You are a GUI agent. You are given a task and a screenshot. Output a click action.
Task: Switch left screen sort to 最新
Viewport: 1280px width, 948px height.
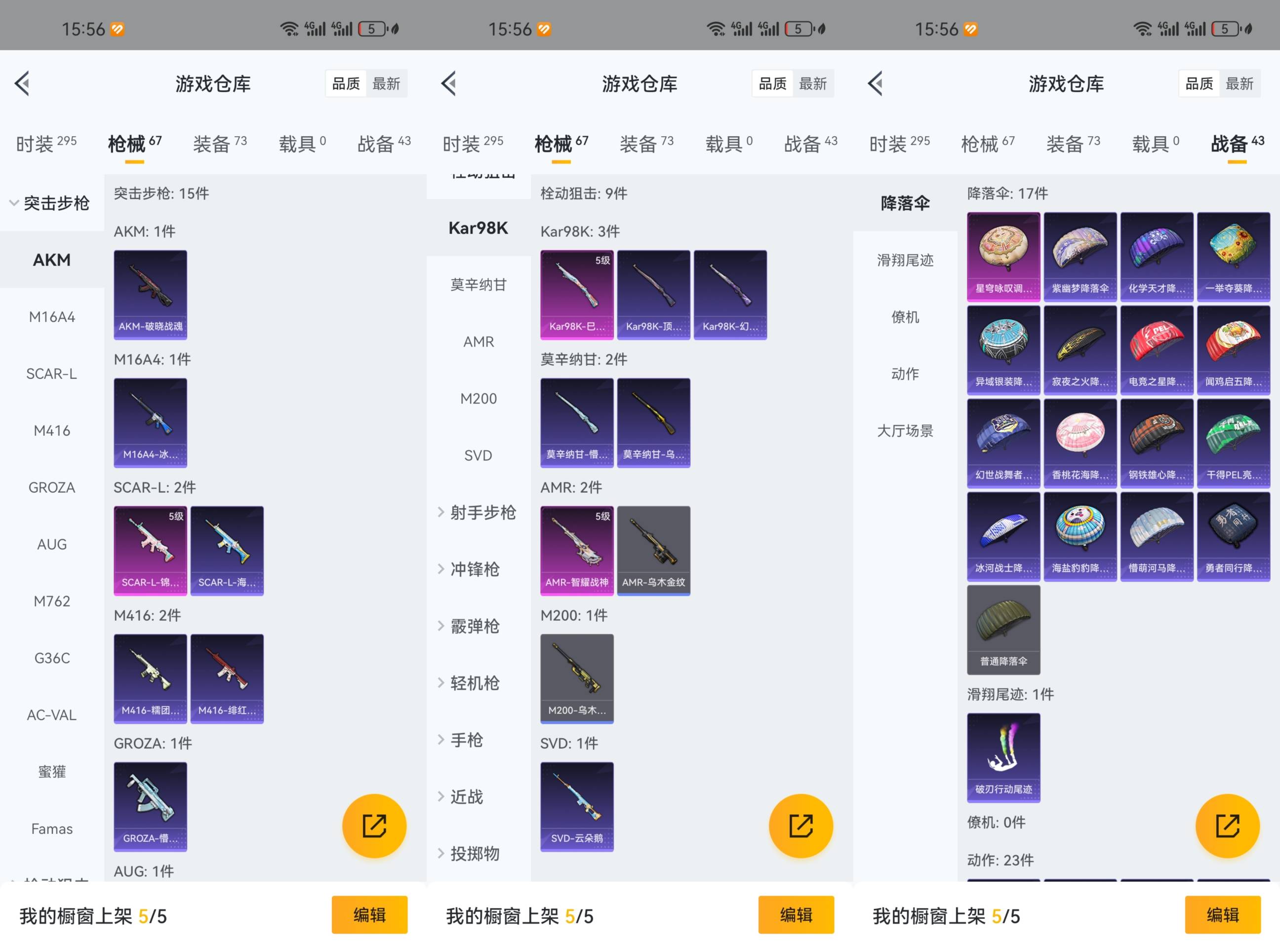[x=386, y=84]
